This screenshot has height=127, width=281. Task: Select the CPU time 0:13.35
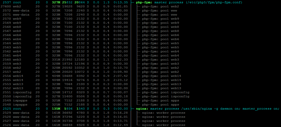pos(121,3)
